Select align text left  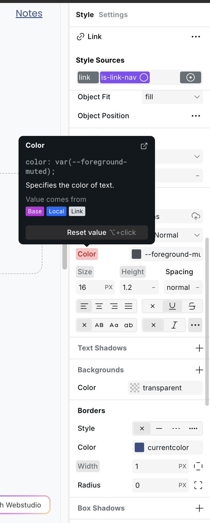click(84, 306)
